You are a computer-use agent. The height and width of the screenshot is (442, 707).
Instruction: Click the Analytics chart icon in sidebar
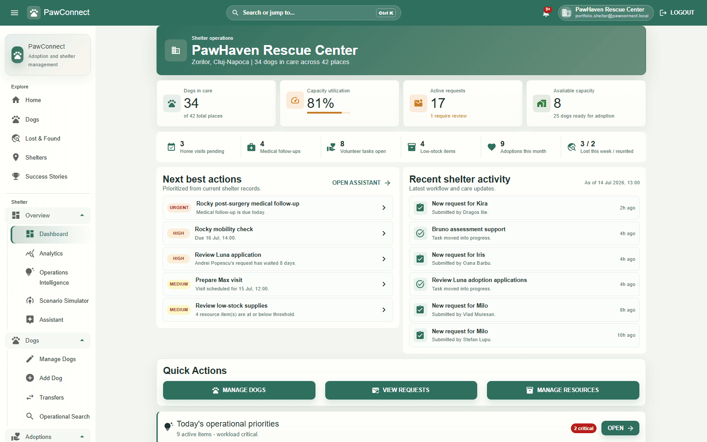(30, 253)
